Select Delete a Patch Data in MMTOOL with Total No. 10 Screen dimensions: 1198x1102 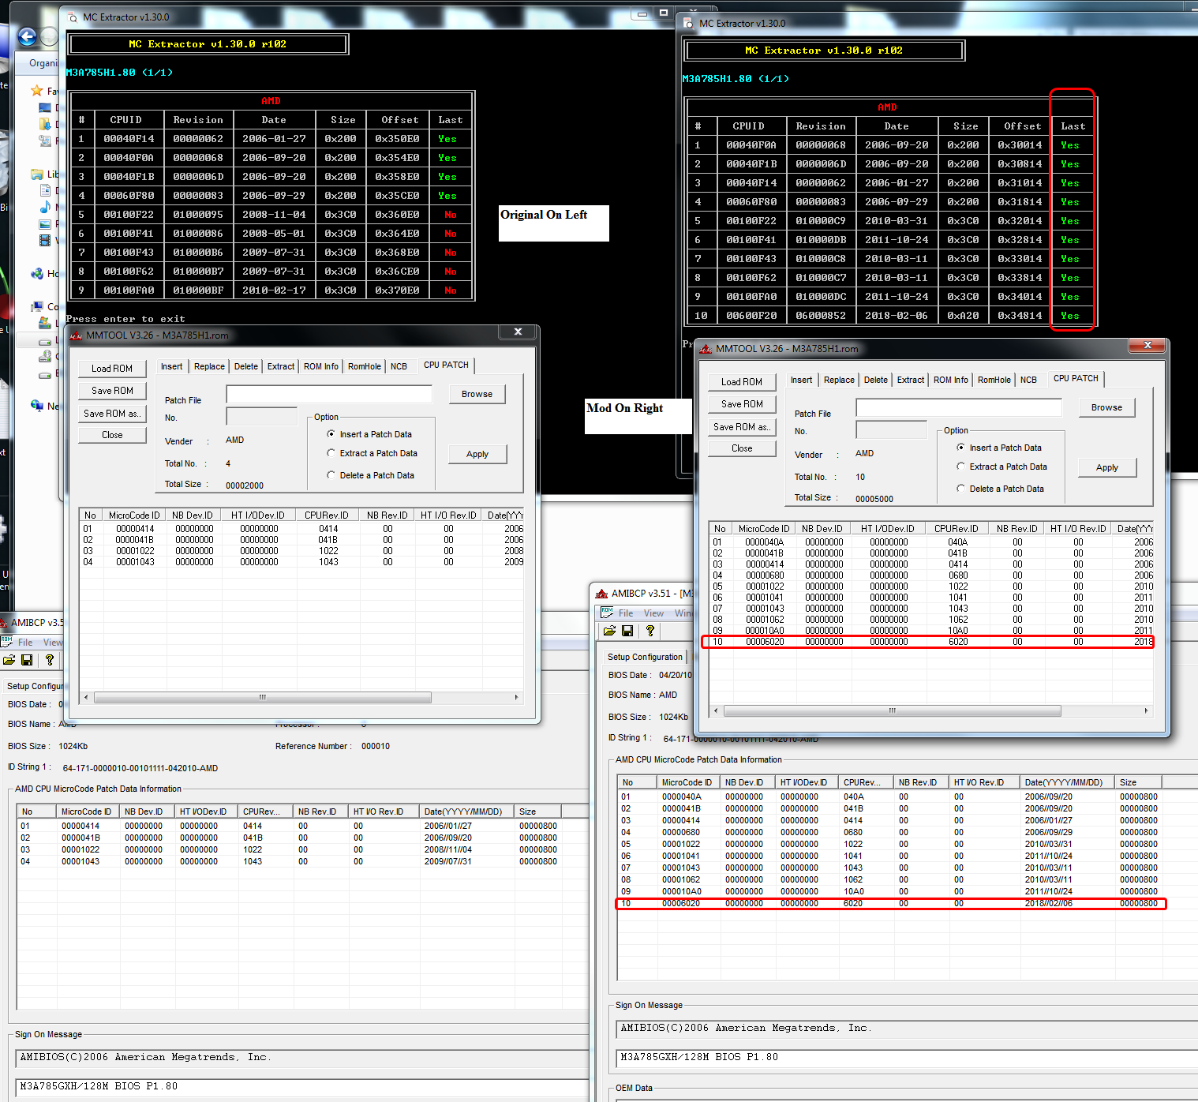coord(1000,489)
